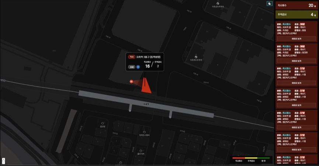The image size is (319, 166).
Task: Click the 지축역 station platform label
Action: coord(146,104)
